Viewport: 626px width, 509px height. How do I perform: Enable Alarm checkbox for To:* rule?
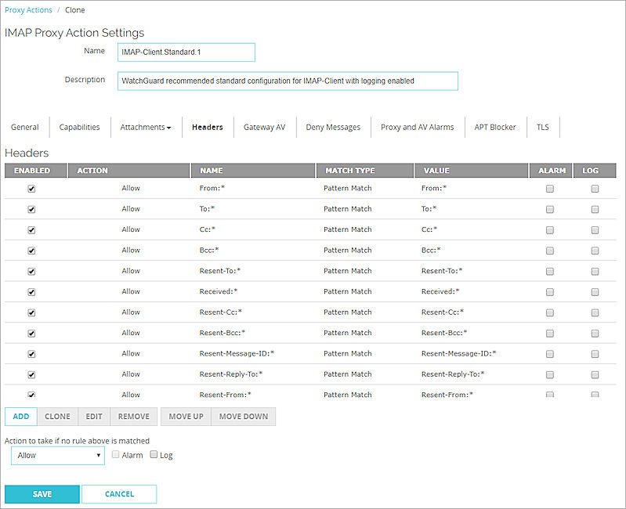pos(550,210)
